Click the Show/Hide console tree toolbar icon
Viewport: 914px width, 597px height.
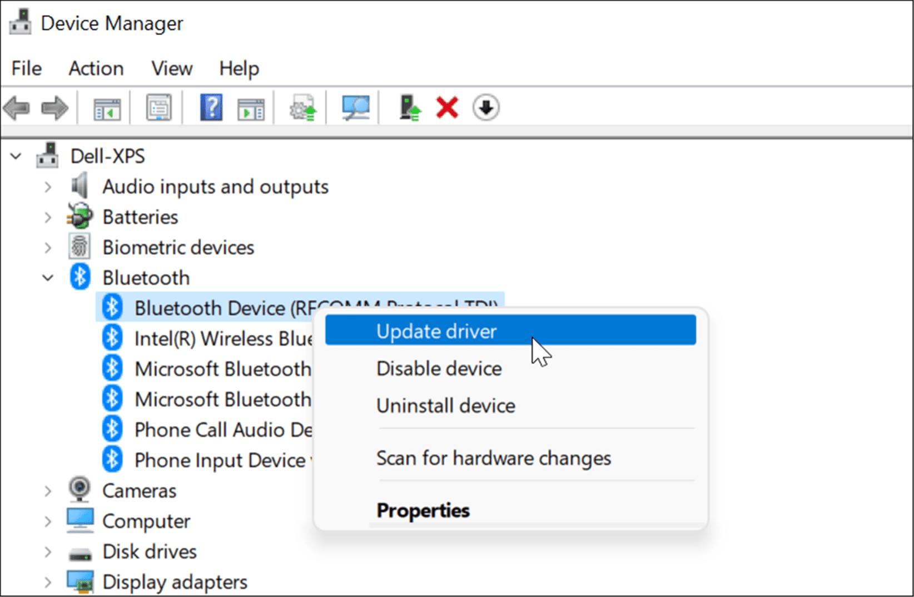click(107, 107)
